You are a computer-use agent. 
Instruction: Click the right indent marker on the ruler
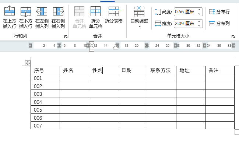(x=116, y=48)
